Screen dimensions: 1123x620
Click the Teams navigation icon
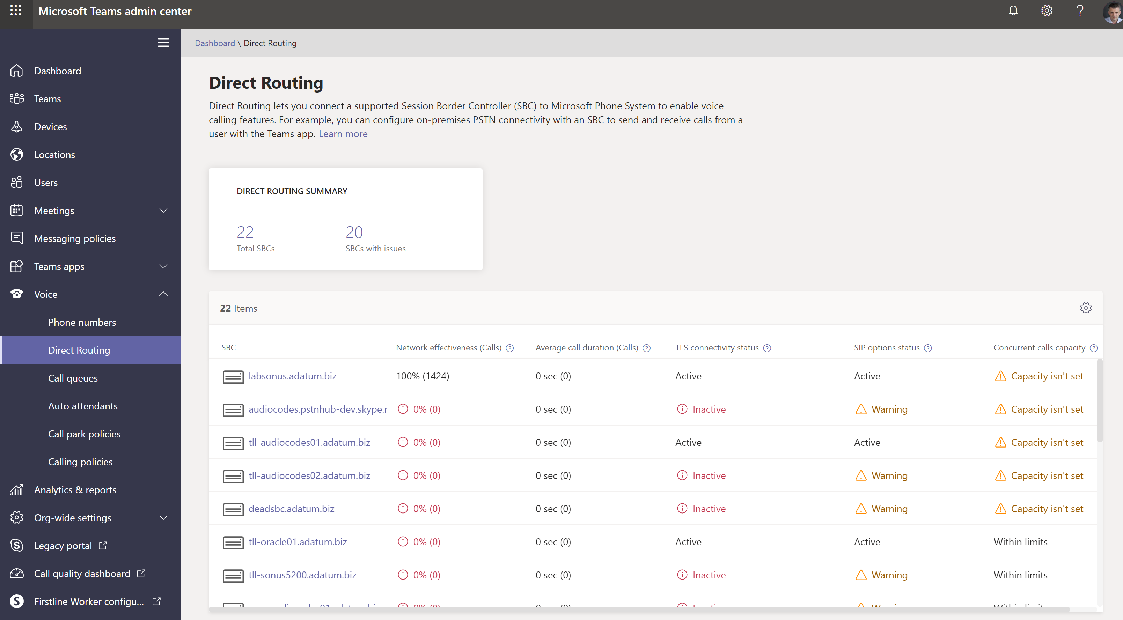(x=17, y=98)
